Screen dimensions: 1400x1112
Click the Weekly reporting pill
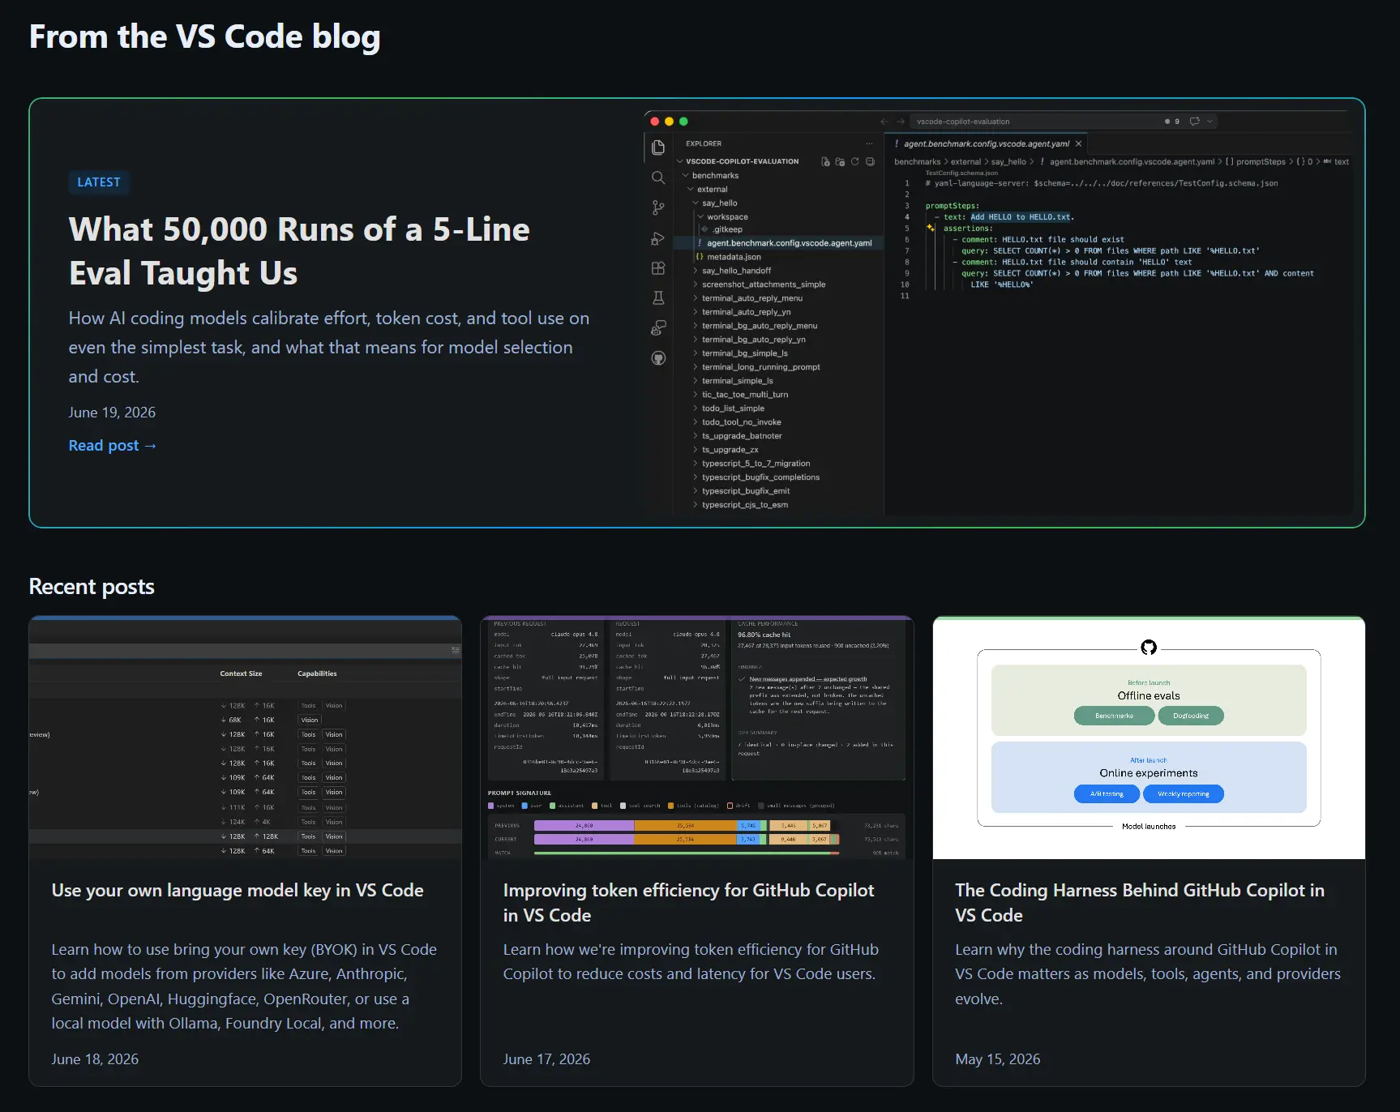pos(1184,793)
